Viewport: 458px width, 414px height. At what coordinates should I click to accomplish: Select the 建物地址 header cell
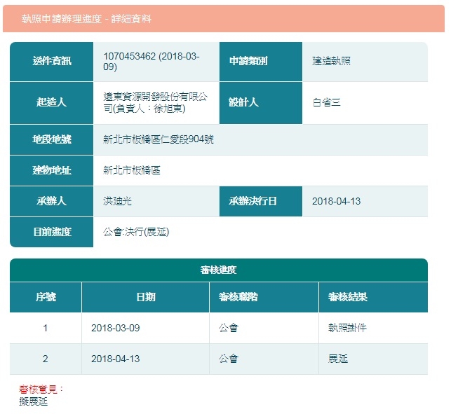52,170
